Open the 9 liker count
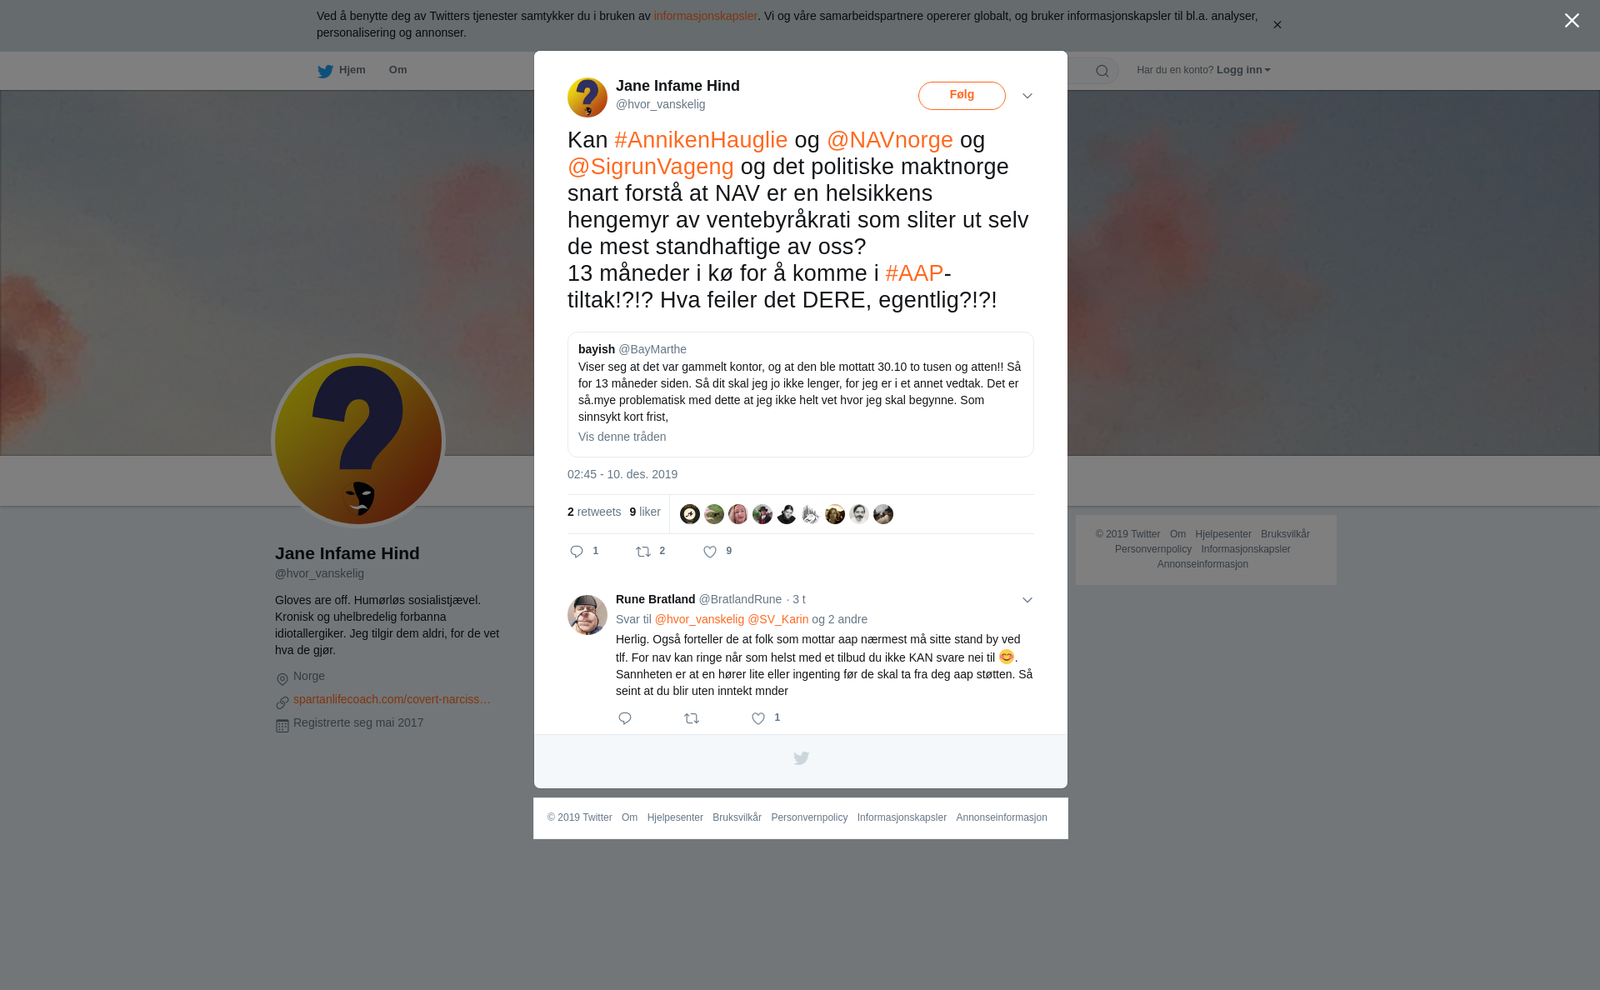This screenshot has height=990, width=1600. [x=645, y=512]
